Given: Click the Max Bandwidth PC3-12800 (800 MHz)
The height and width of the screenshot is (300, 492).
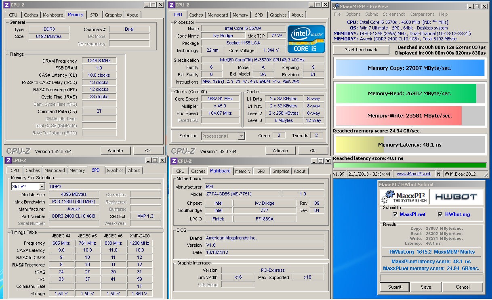Looking at the screenshot, I should point(74,201).
